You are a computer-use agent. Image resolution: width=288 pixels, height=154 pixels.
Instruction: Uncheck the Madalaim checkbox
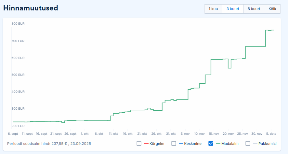[211, 143]
